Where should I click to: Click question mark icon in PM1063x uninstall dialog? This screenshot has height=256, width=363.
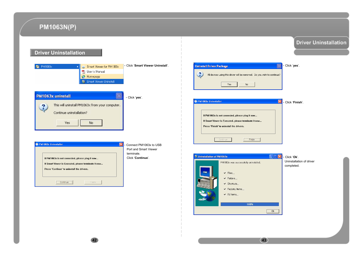pyautogui.click(x=44, y=108)
